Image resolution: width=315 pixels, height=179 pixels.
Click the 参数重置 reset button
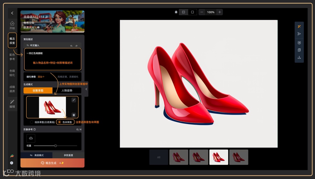coord(69,155)
